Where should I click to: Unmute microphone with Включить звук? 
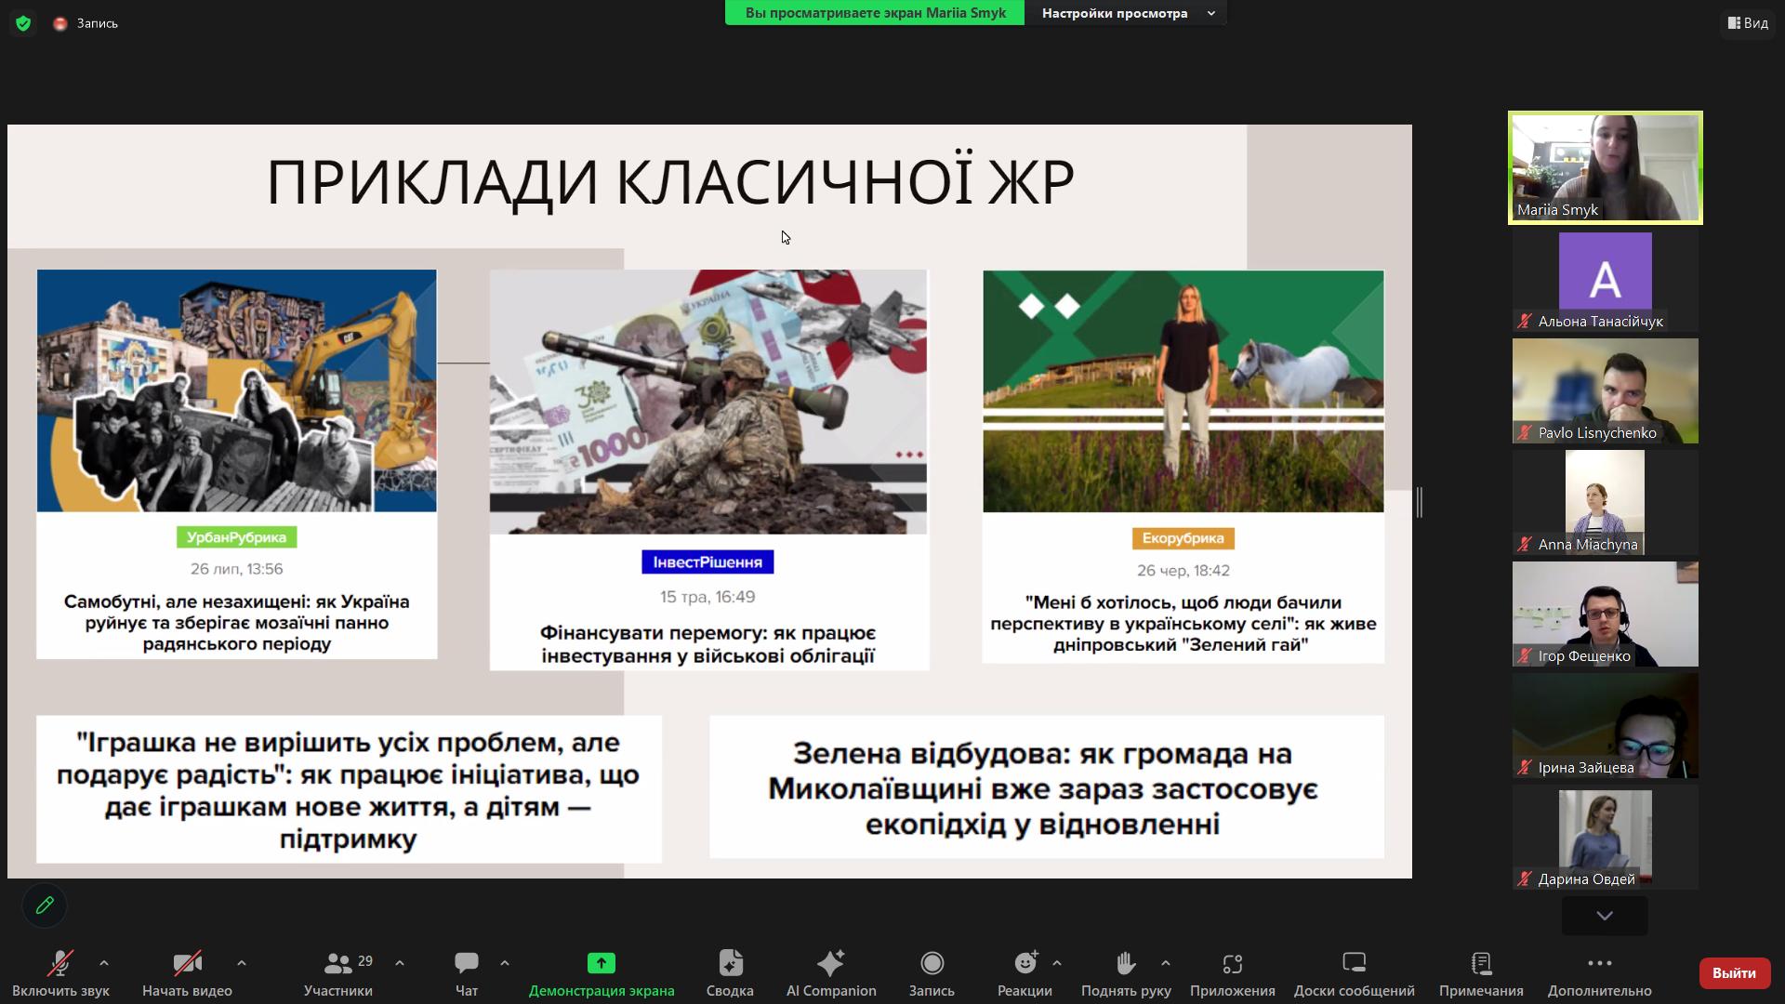60,963
